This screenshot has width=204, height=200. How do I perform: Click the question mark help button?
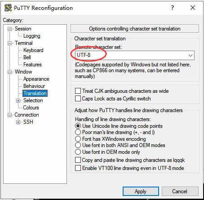tap(173, 8)
